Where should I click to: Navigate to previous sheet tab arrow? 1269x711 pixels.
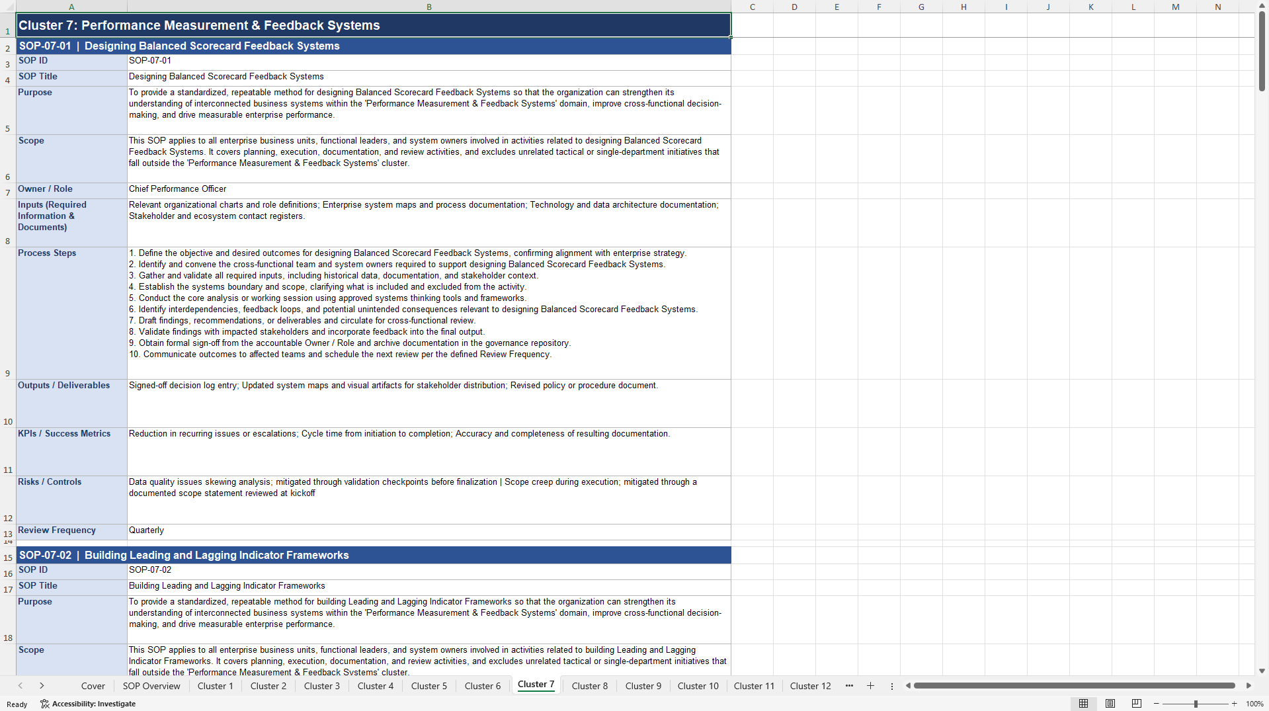(x=20, y=686)
